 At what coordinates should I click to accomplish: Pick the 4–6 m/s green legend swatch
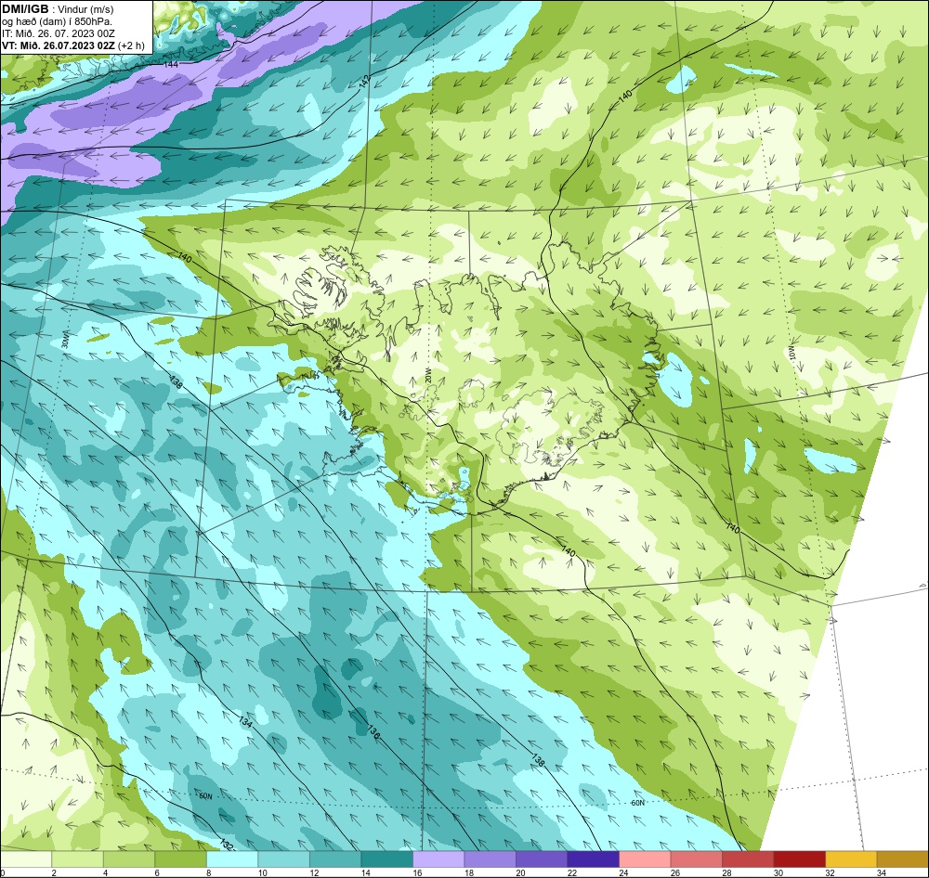pyautogui.click(x=129, y=859)
